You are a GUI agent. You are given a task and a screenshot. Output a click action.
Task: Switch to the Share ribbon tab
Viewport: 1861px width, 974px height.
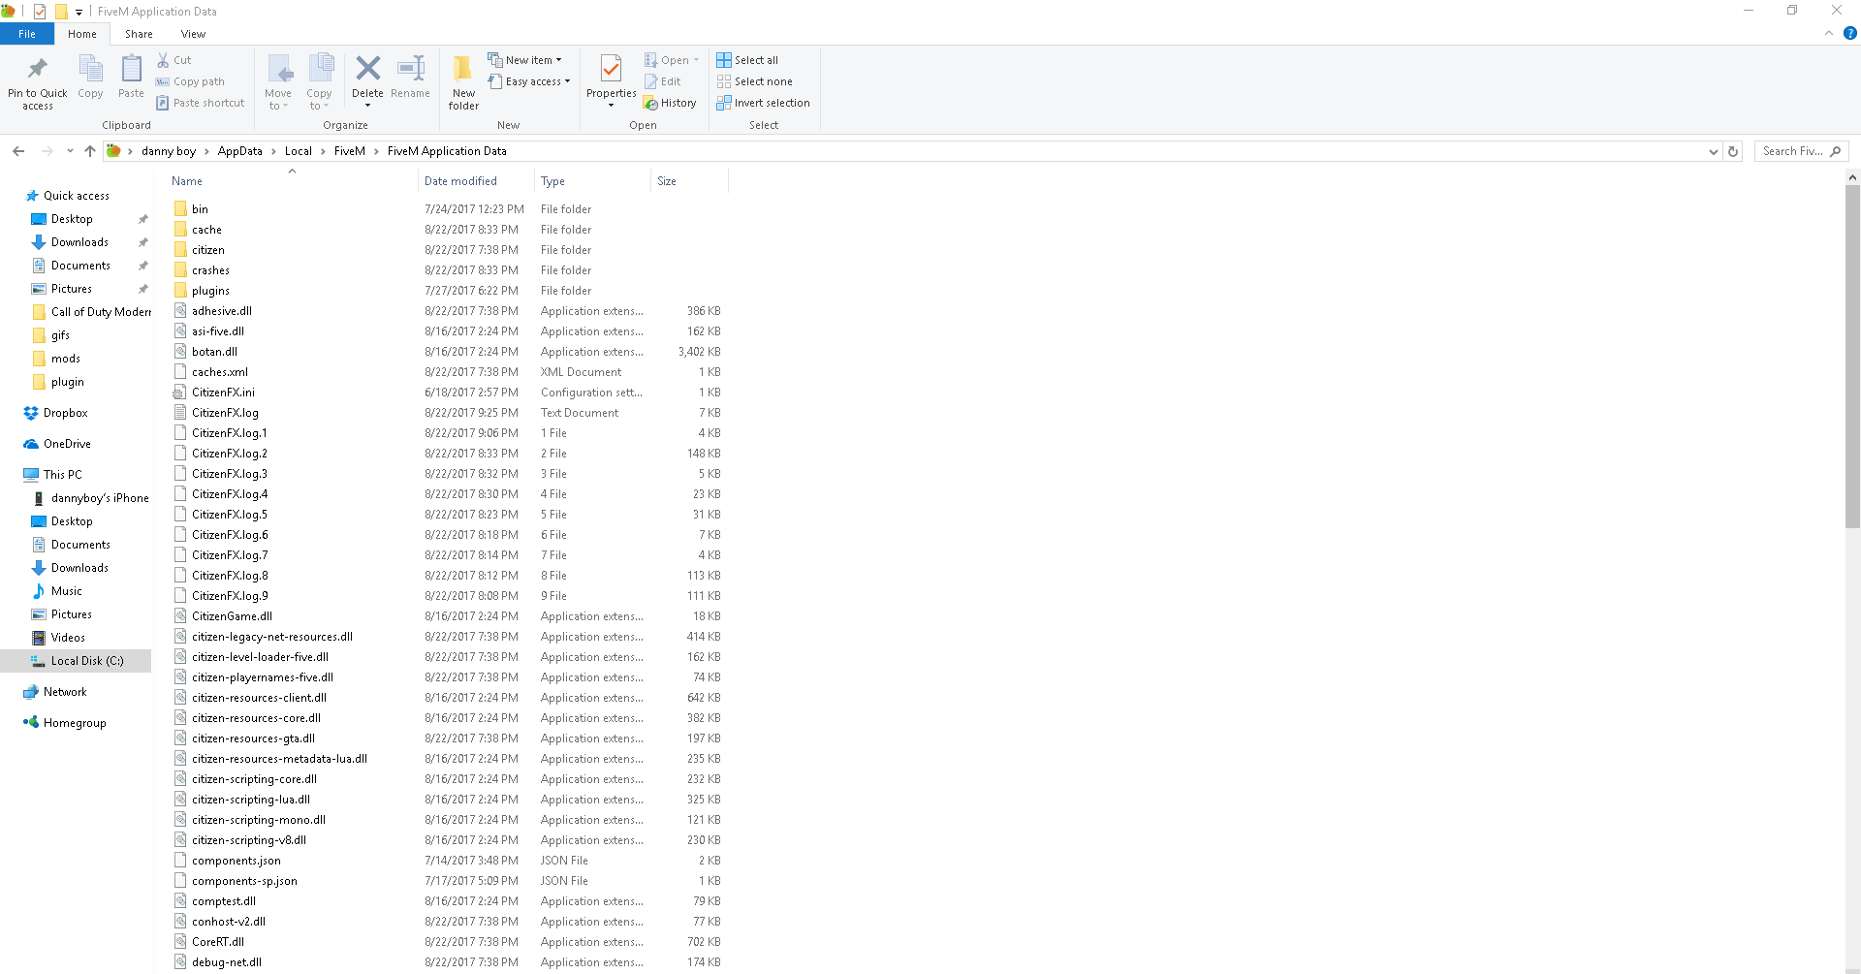139,34
